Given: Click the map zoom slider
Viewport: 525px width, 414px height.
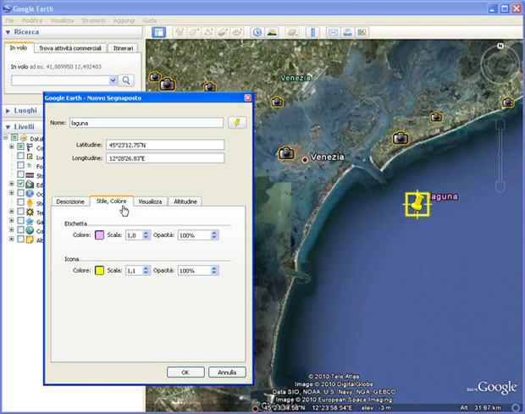Looking at the screenshot, I should [500, 156].
